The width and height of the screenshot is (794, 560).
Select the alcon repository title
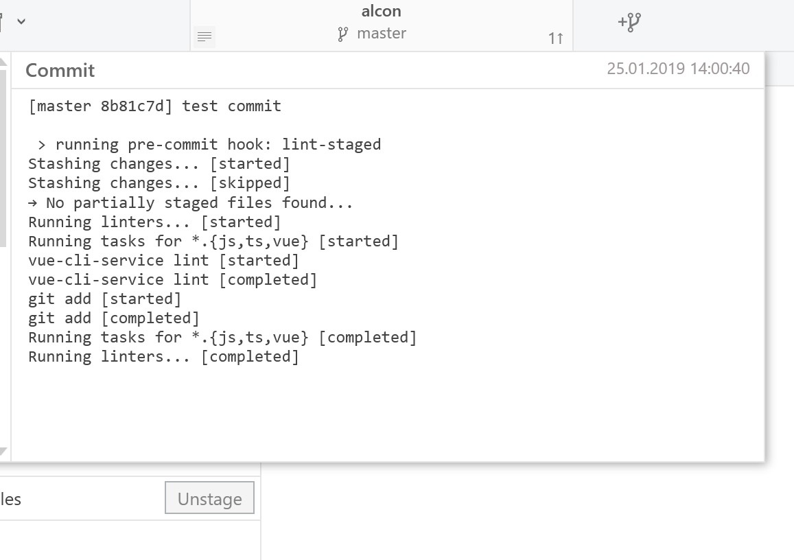(x=381, y=10)
